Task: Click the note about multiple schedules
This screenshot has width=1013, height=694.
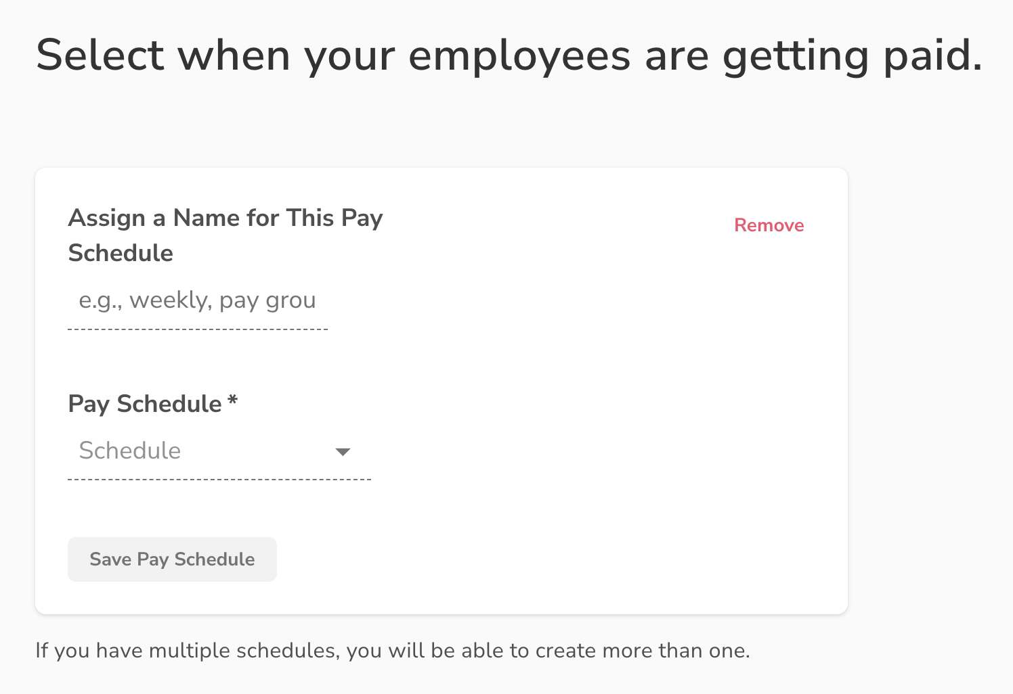Action: click(x=392, y=651)
